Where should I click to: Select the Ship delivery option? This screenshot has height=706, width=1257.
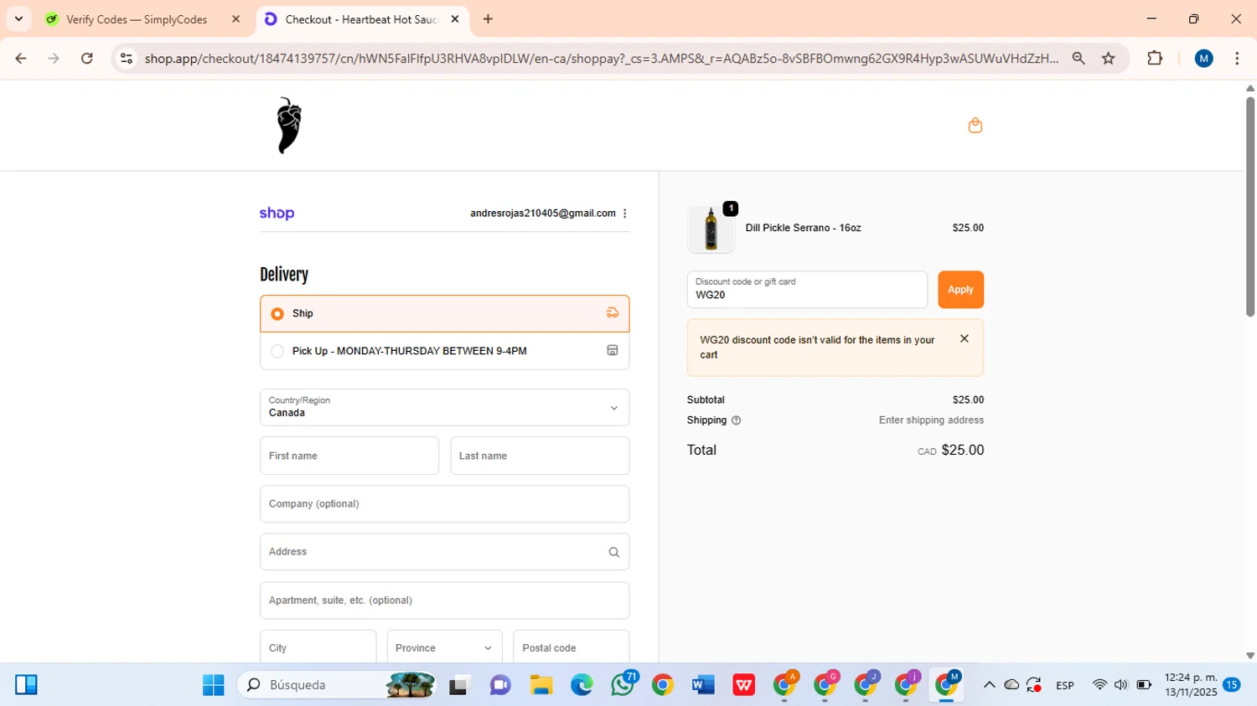pos(444,313)
